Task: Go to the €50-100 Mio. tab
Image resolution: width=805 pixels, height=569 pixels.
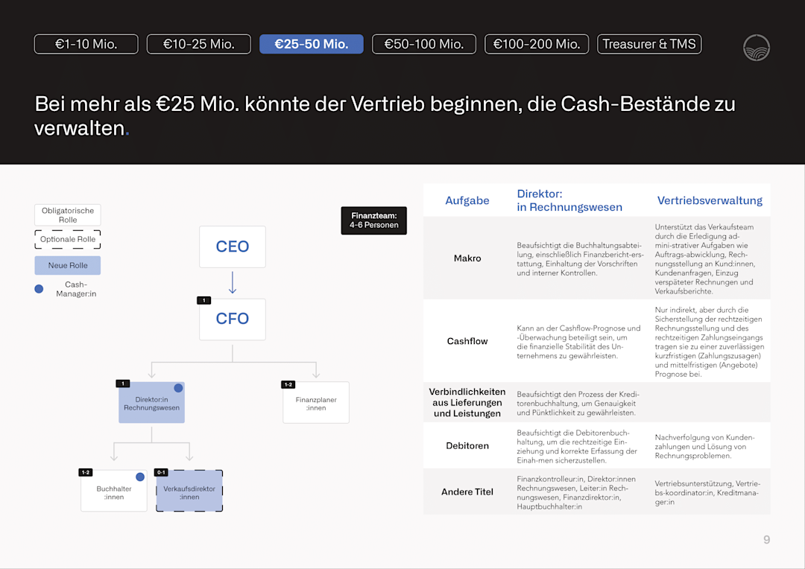Action: [424, 44]
